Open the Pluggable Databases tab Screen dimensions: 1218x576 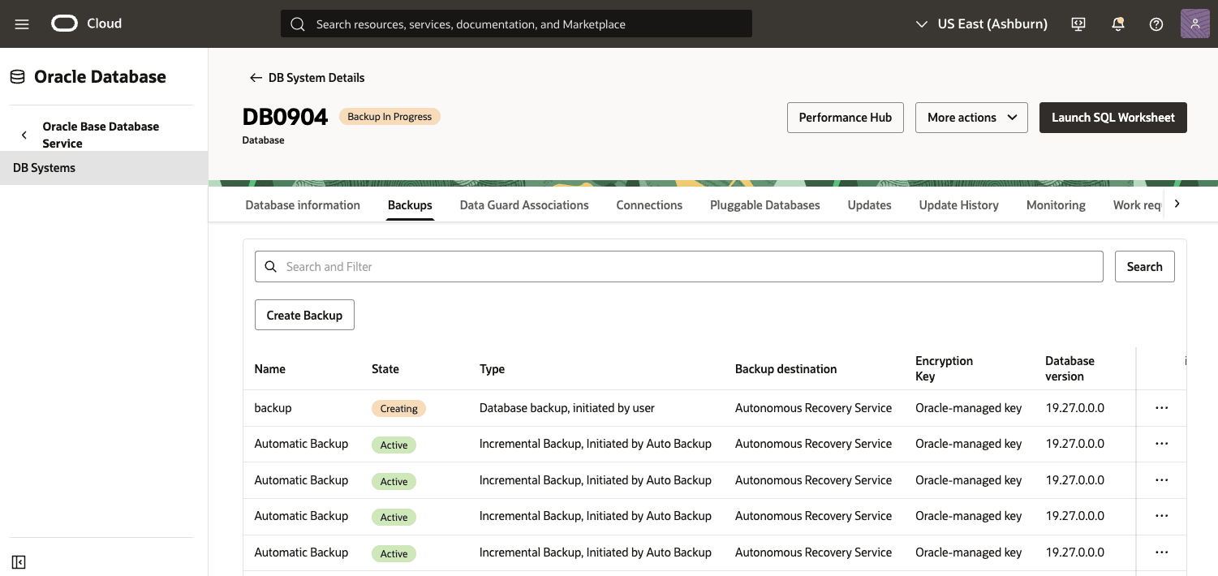(x=764, y=204)
